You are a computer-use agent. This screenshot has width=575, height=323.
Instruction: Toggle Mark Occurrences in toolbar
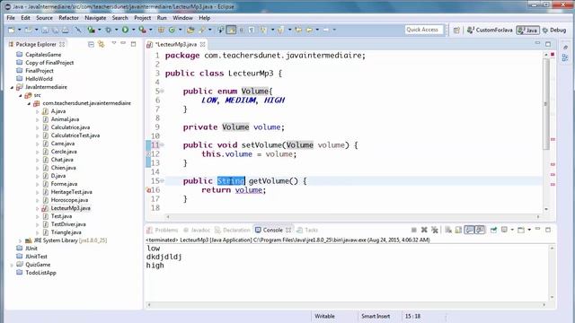point(232,30)
